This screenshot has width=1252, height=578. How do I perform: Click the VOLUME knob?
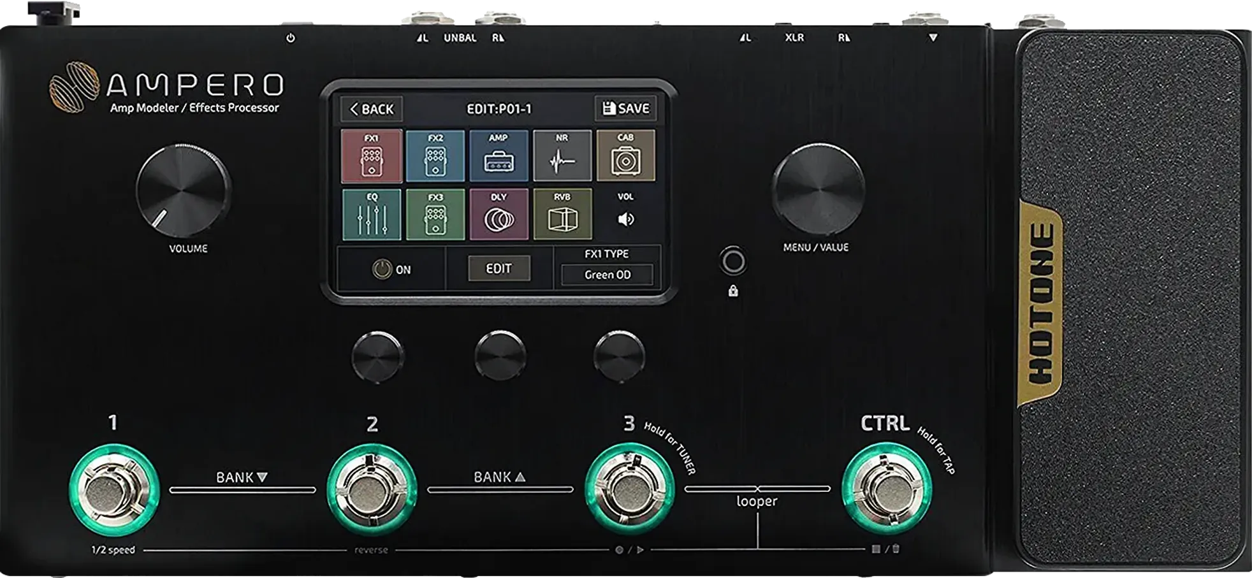pyautogui.click(x=183, y=190)
